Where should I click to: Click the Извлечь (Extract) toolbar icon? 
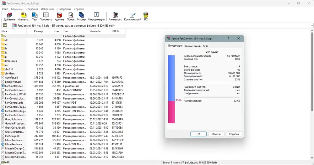tap(24, 17)
